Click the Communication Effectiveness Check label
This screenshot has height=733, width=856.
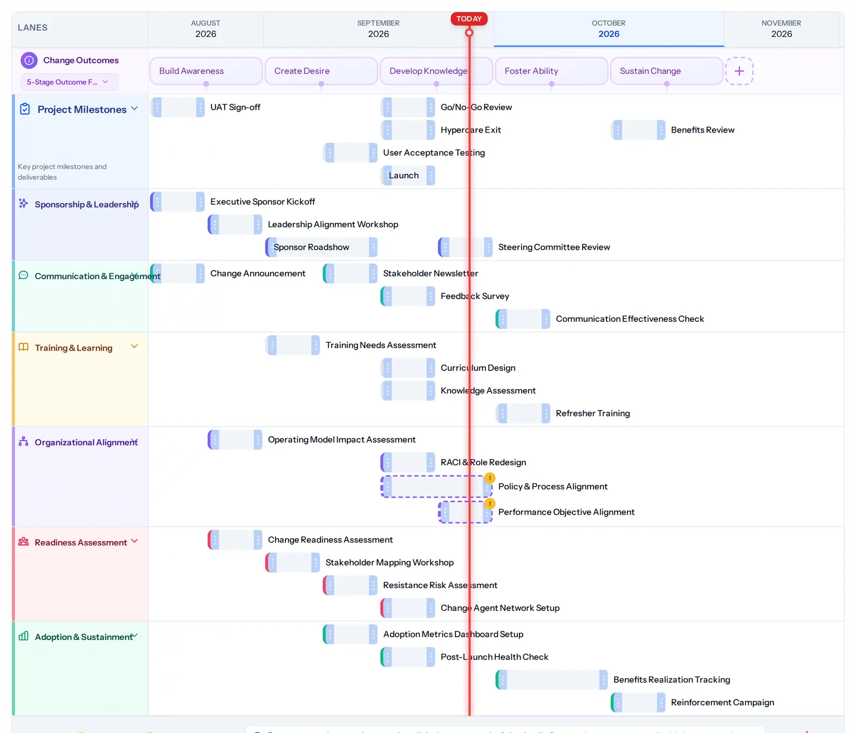coord(630,319)
